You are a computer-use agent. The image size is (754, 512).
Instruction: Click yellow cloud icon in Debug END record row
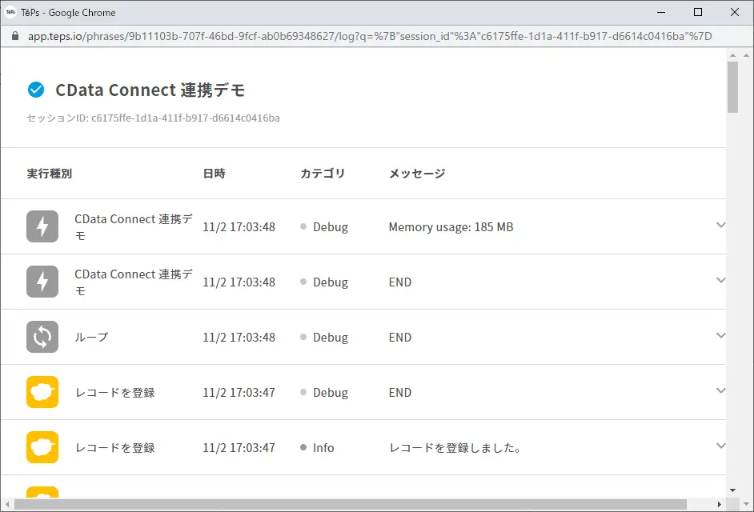42,392
